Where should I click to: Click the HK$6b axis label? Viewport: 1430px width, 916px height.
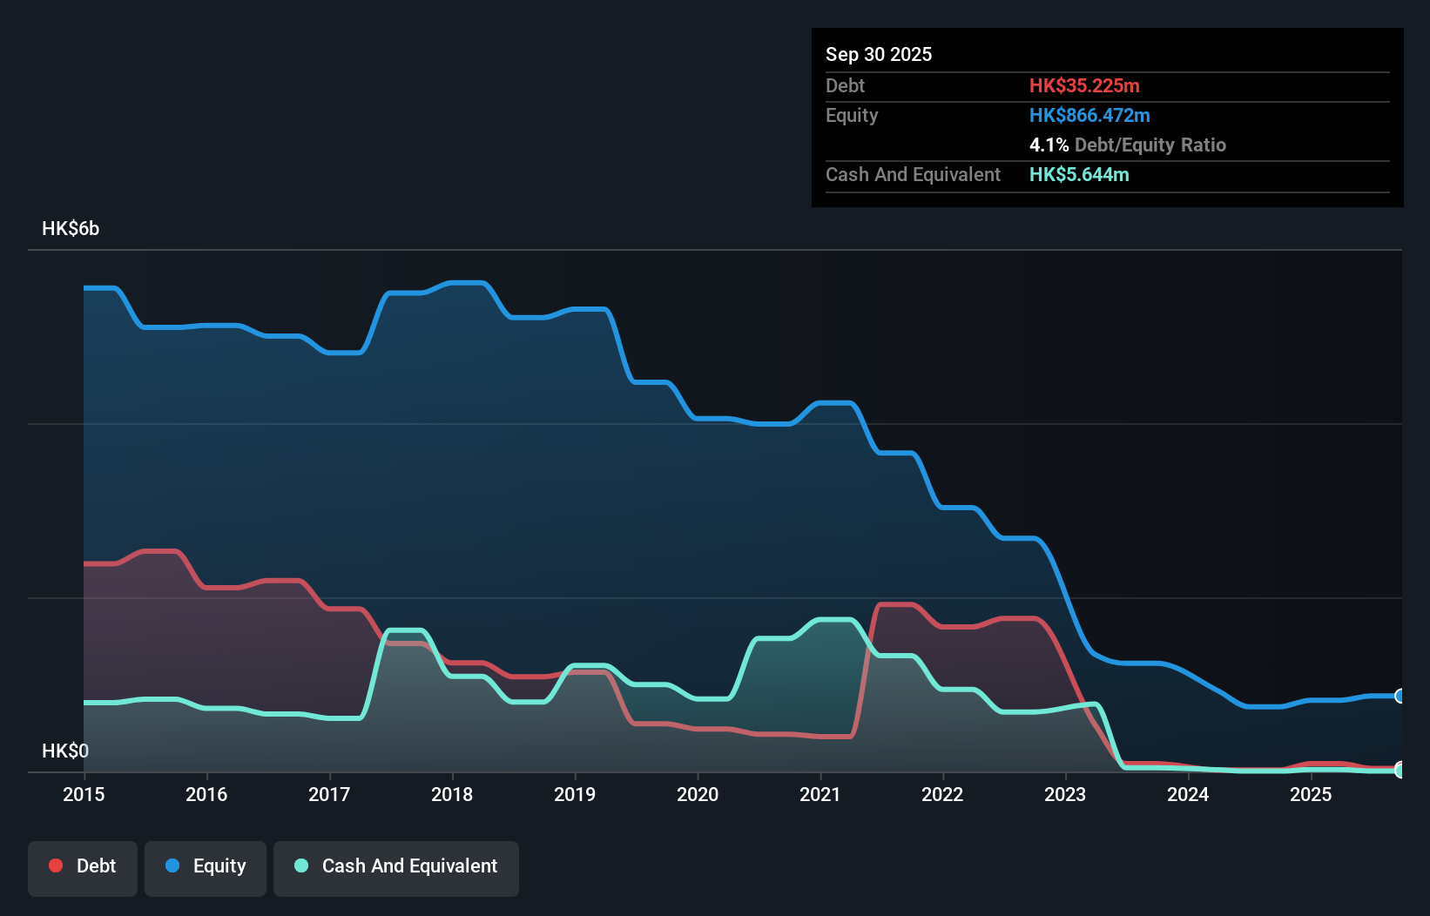(x=70, y=229)
